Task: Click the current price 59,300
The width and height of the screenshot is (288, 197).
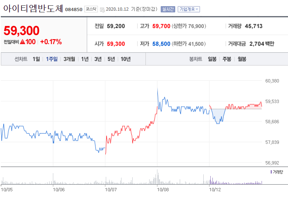Action: point(21,30)
